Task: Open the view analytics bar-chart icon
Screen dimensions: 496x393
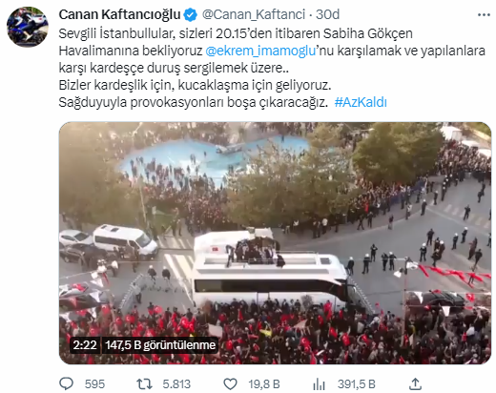Action: tap(319, 383)
